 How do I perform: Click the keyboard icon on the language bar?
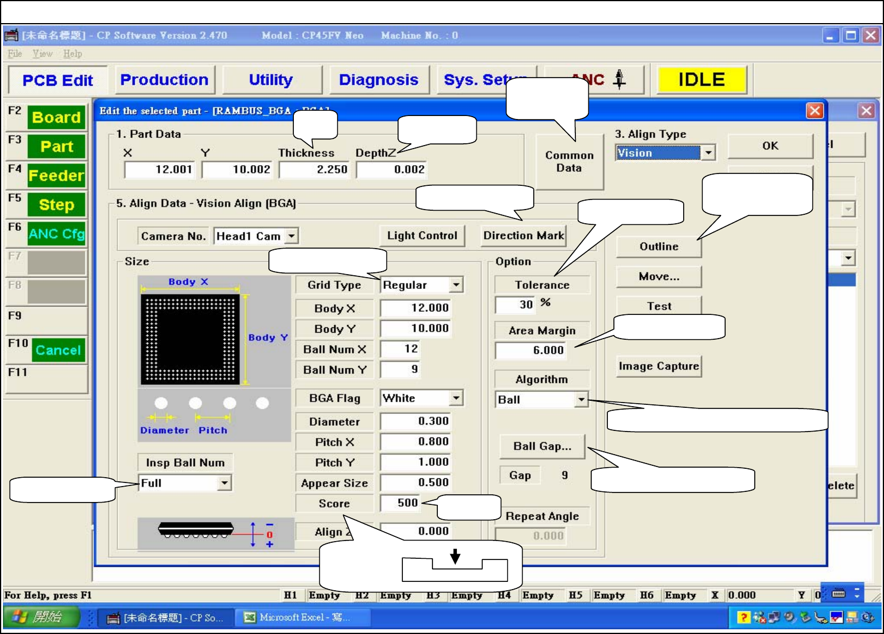pyautogui.click(x=838, y=593)
